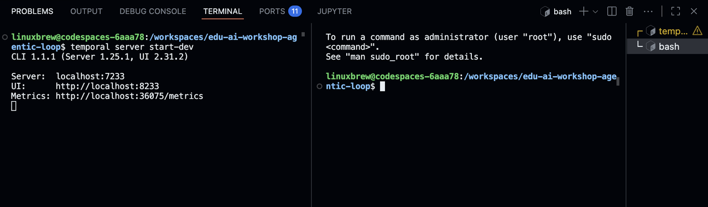Open the PORTS tab

(x=272, y=11)
